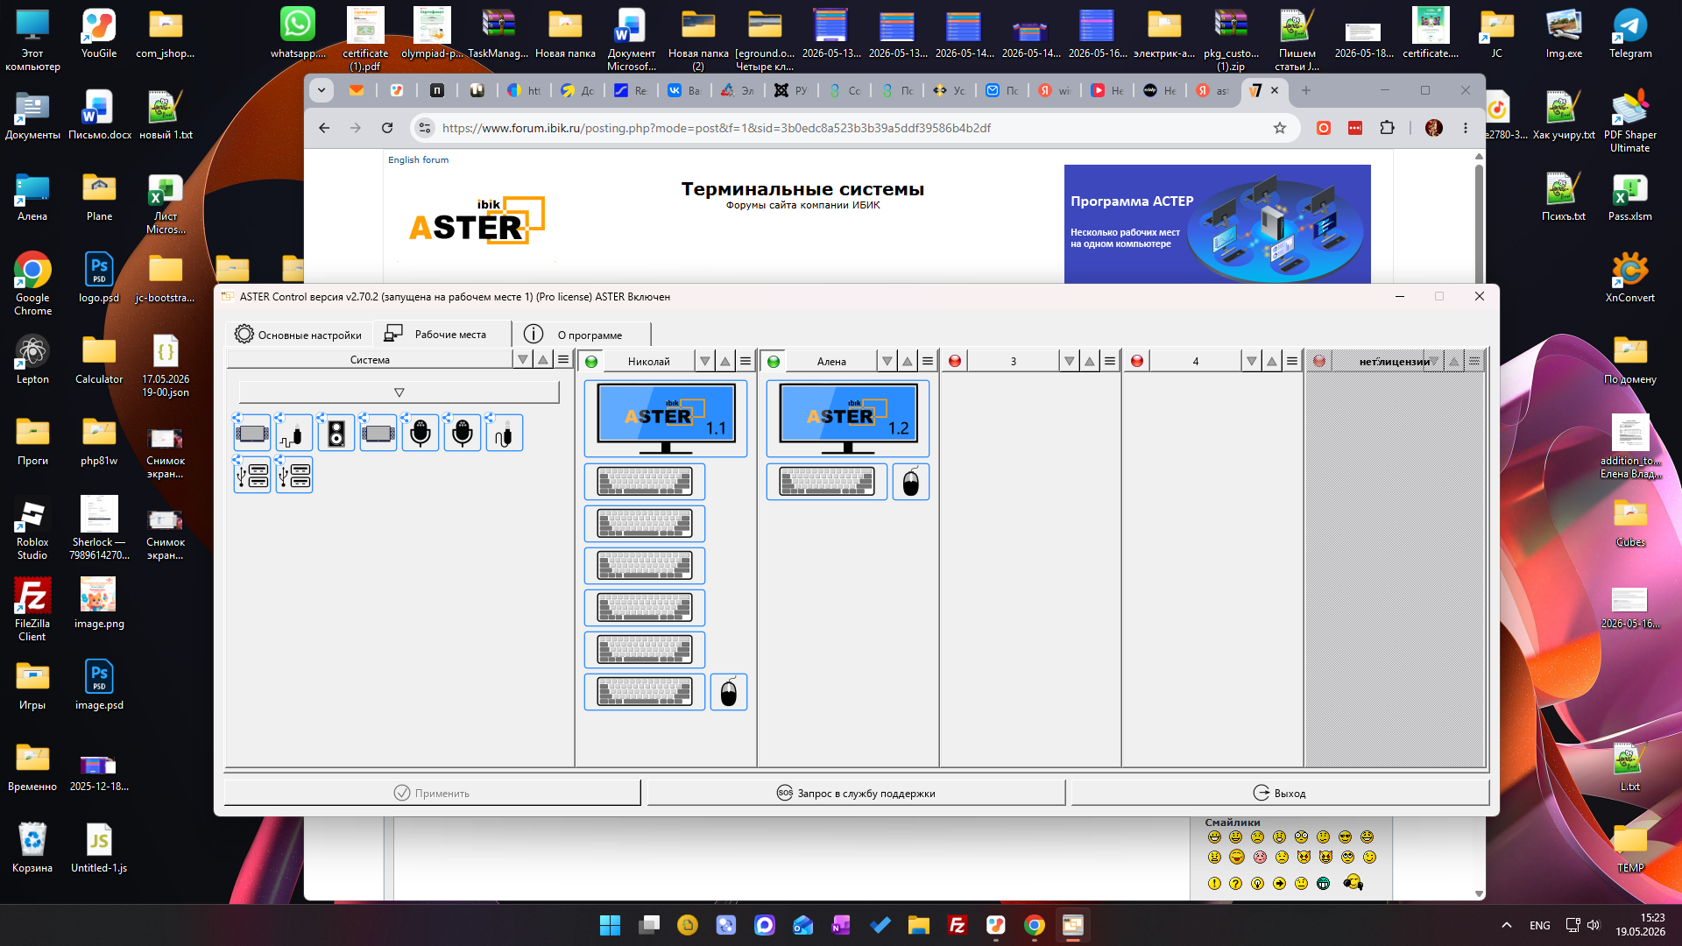This screenshot has height=946, width=1682.
Task: Select the audio jack with waveform device
Action: click(294, 434)
